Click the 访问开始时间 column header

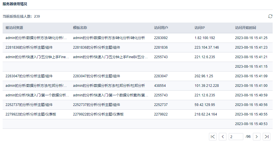coord(245,28)
